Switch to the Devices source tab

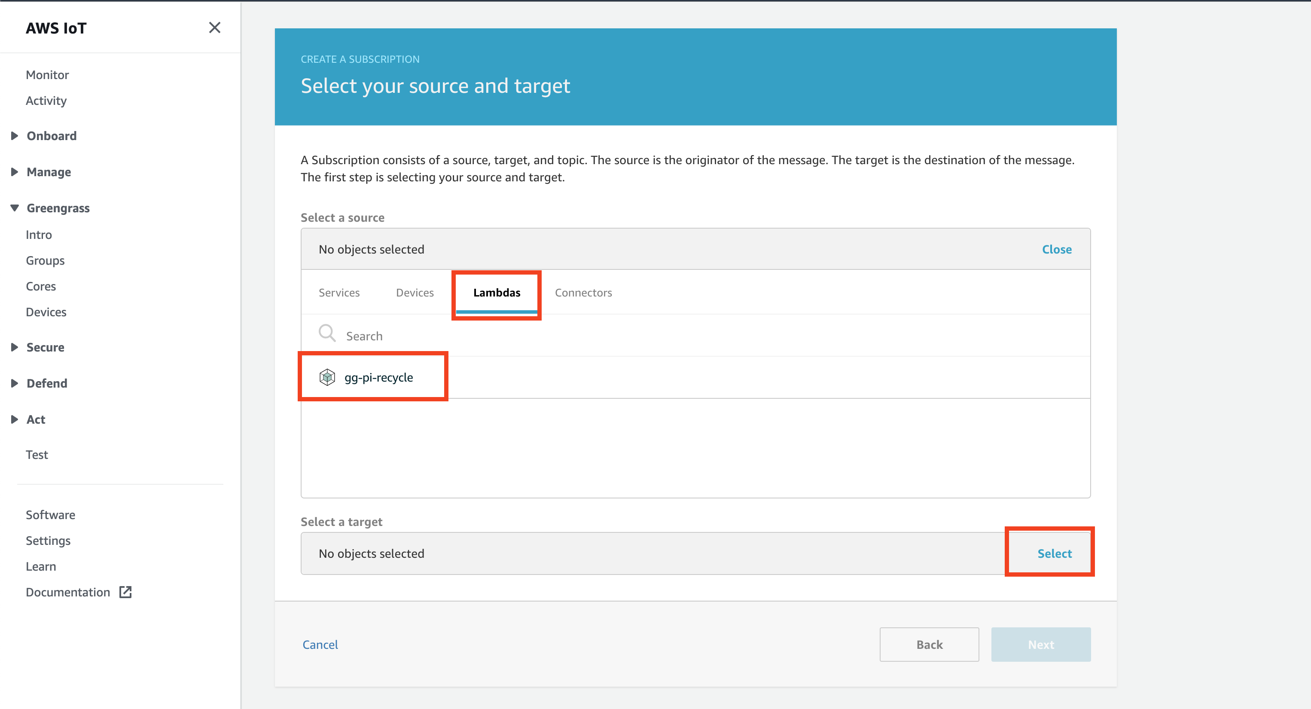415,293
